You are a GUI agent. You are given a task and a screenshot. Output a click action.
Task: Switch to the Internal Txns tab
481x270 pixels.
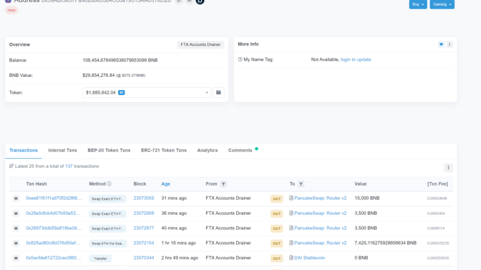click(63, 150)
